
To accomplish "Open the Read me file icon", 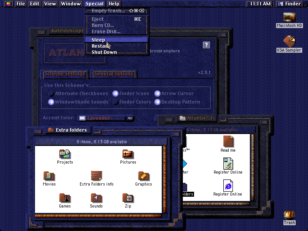I will [228, 141].
